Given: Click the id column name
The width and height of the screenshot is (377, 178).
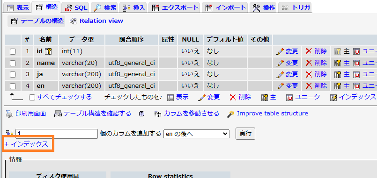Looking at the screenshot, I should point(39,51).
